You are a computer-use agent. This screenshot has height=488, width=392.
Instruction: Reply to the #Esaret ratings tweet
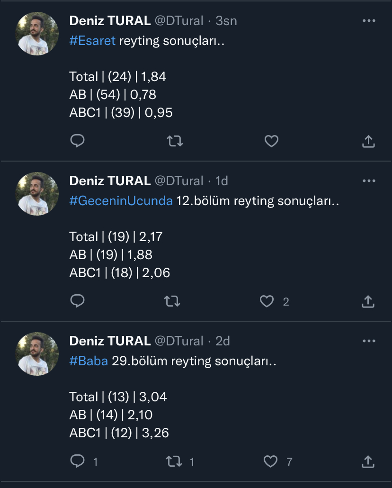[x=77, y=141]
